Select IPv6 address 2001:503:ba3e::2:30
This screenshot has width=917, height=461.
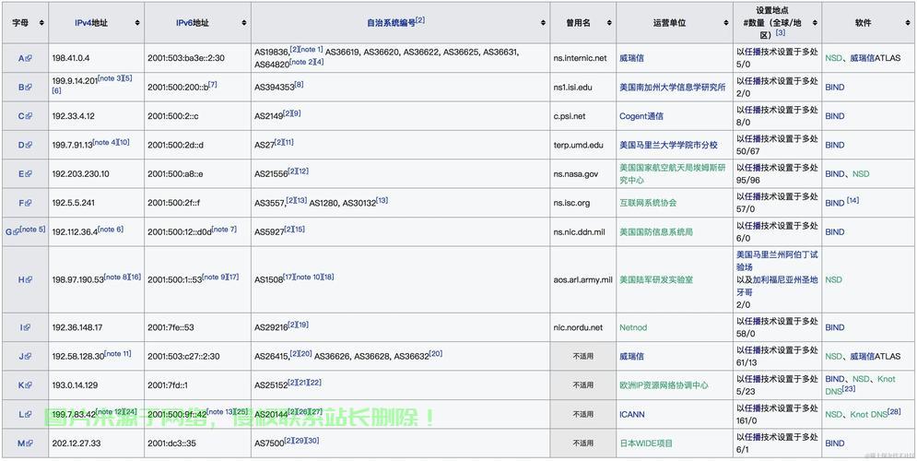tap(186, 58)
